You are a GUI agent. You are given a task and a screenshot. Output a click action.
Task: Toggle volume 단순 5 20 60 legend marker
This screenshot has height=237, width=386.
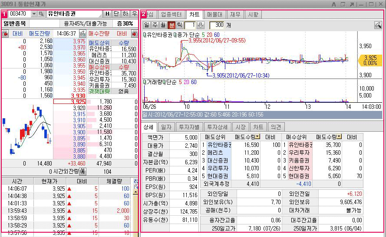pyautogui.click(x=164, y=82)
